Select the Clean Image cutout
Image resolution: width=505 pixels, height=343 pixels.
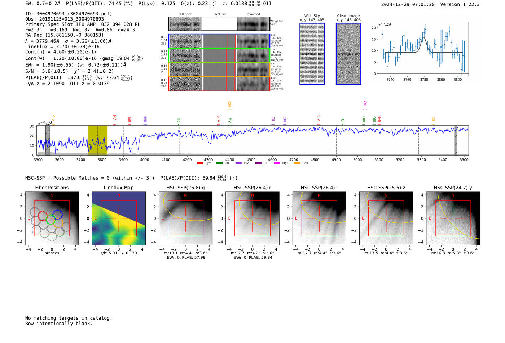(x=348, y=54)
